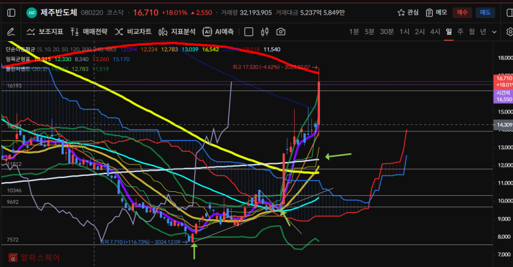The width and height of the screenshot is (513, 267).
Task: Click the 10346 horizontal line label
Action: click(x=15, y=191)
